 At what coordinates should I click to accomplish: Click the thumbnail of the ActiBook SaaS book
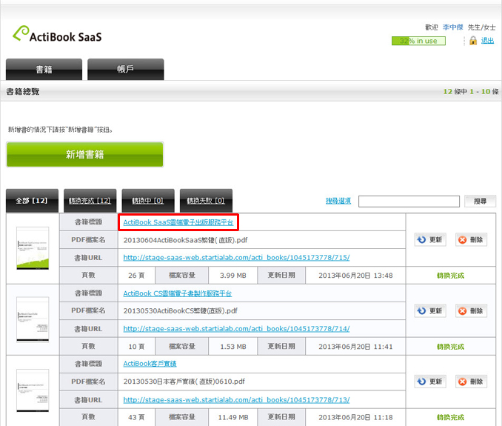[x=33, y=248]
